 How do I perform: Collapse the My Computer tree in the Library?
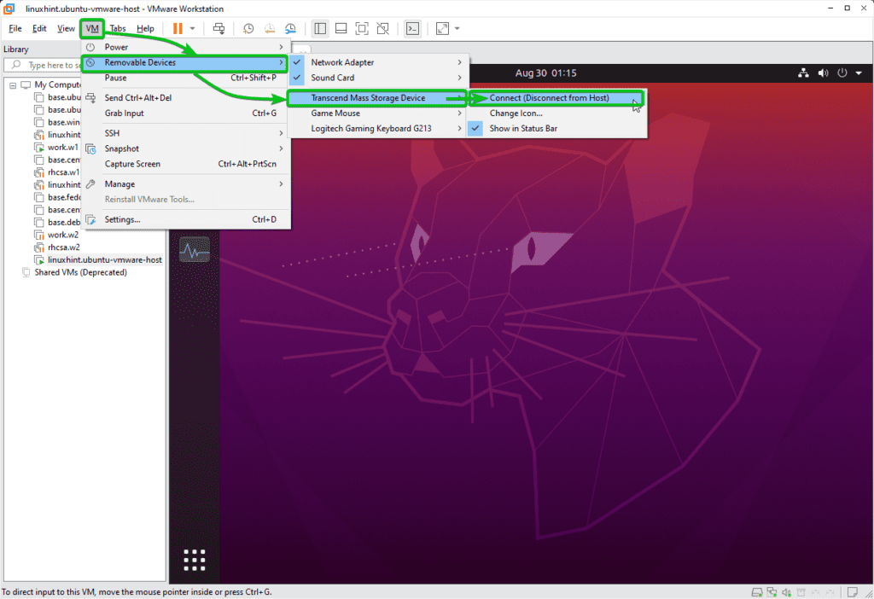14,84
